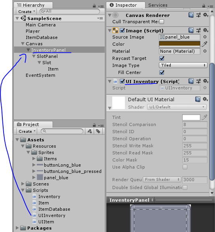This screenshot has width=215, height=232.
Task: Open Default UI Material gear menu
Action: [x=206, y=99]
